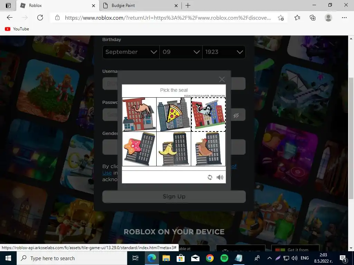Click the taskbar search box

(72, 258)
